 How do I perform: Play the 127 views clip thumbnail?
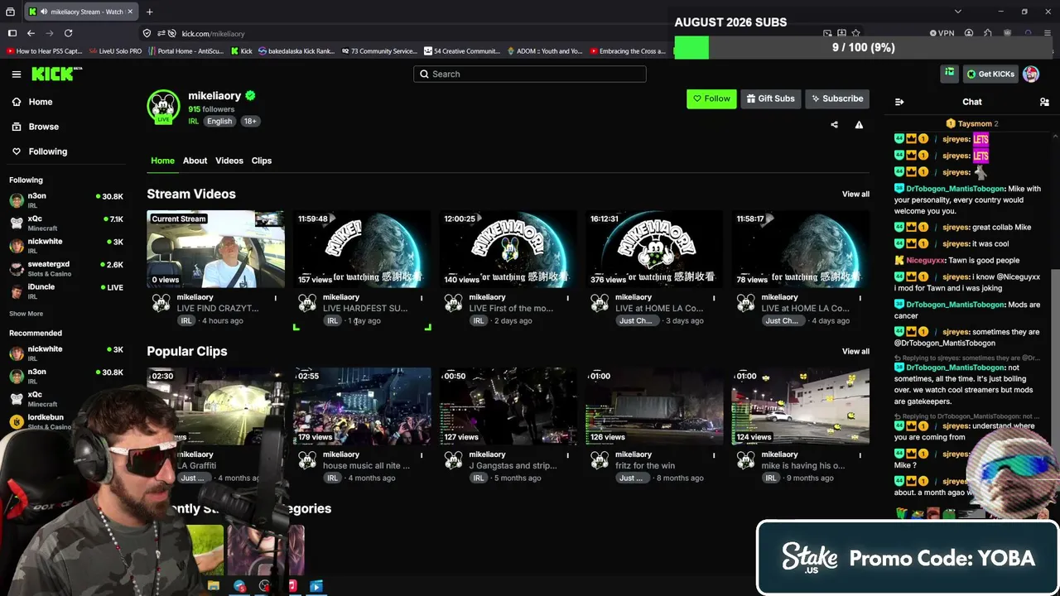point(508,406)
